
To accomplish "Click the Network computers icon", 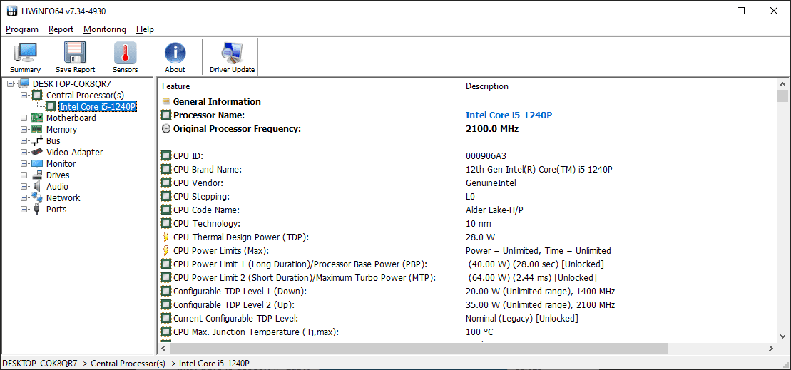I will coord(37,197).
